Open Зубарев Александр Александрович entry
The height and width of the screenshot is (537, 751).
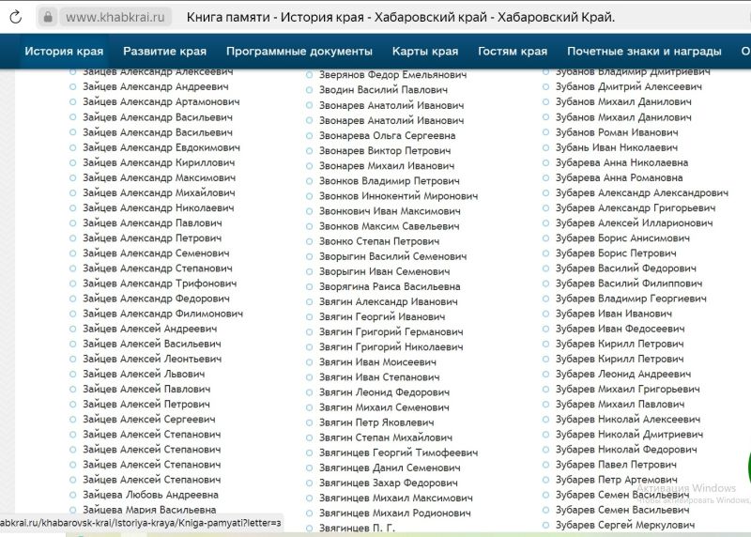coord(642,193)
